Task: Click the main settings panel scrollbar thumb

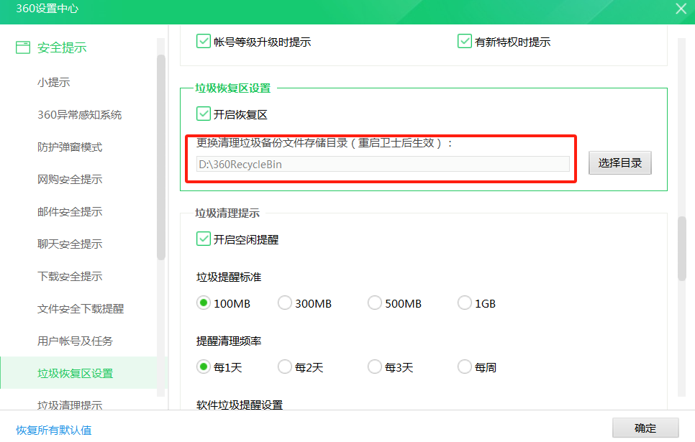Action: point(682,249)
